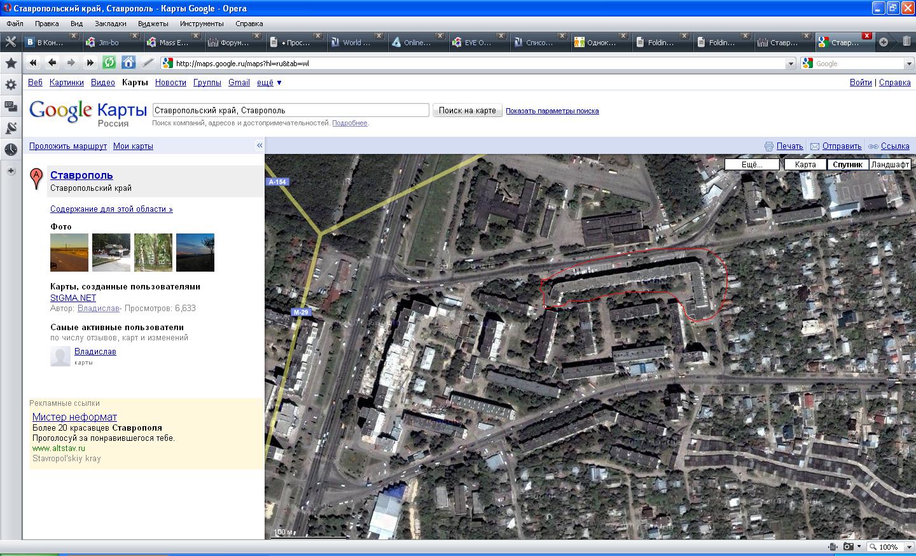Expand the ещё more-services dropdown
The width and height of the screenshot is (916, 556).
tap(269, 83)
